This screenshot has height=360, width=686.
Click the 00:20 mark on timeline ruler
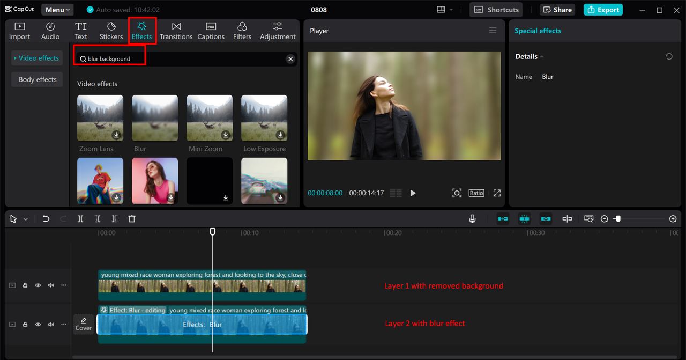(393, 233)
